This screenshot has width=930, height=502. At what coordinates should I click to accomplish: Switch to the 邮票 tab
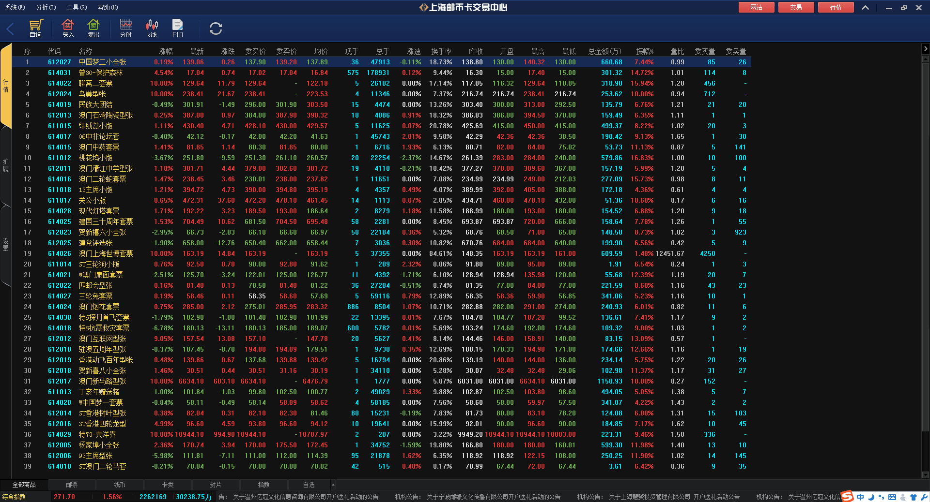(x=72, y=485)
